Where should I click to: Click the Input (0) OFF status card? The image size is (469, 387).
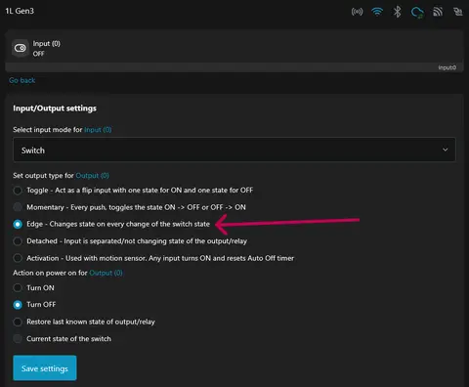[234, 51]
